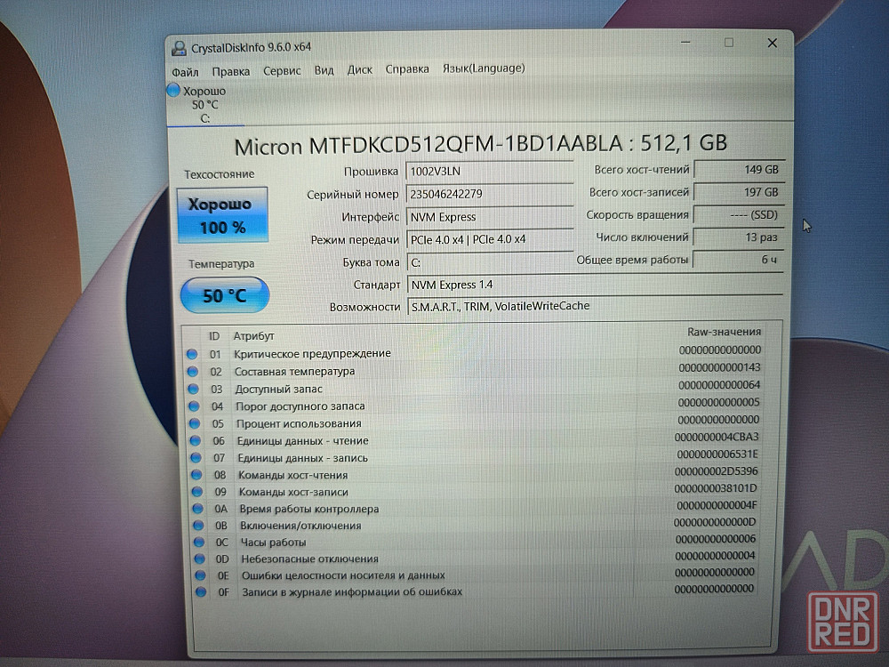The height and width of the screenshot is (667, 889).
Task: Click the Возможности field S.M.A.R.T., TRIM
Action: 595,306
